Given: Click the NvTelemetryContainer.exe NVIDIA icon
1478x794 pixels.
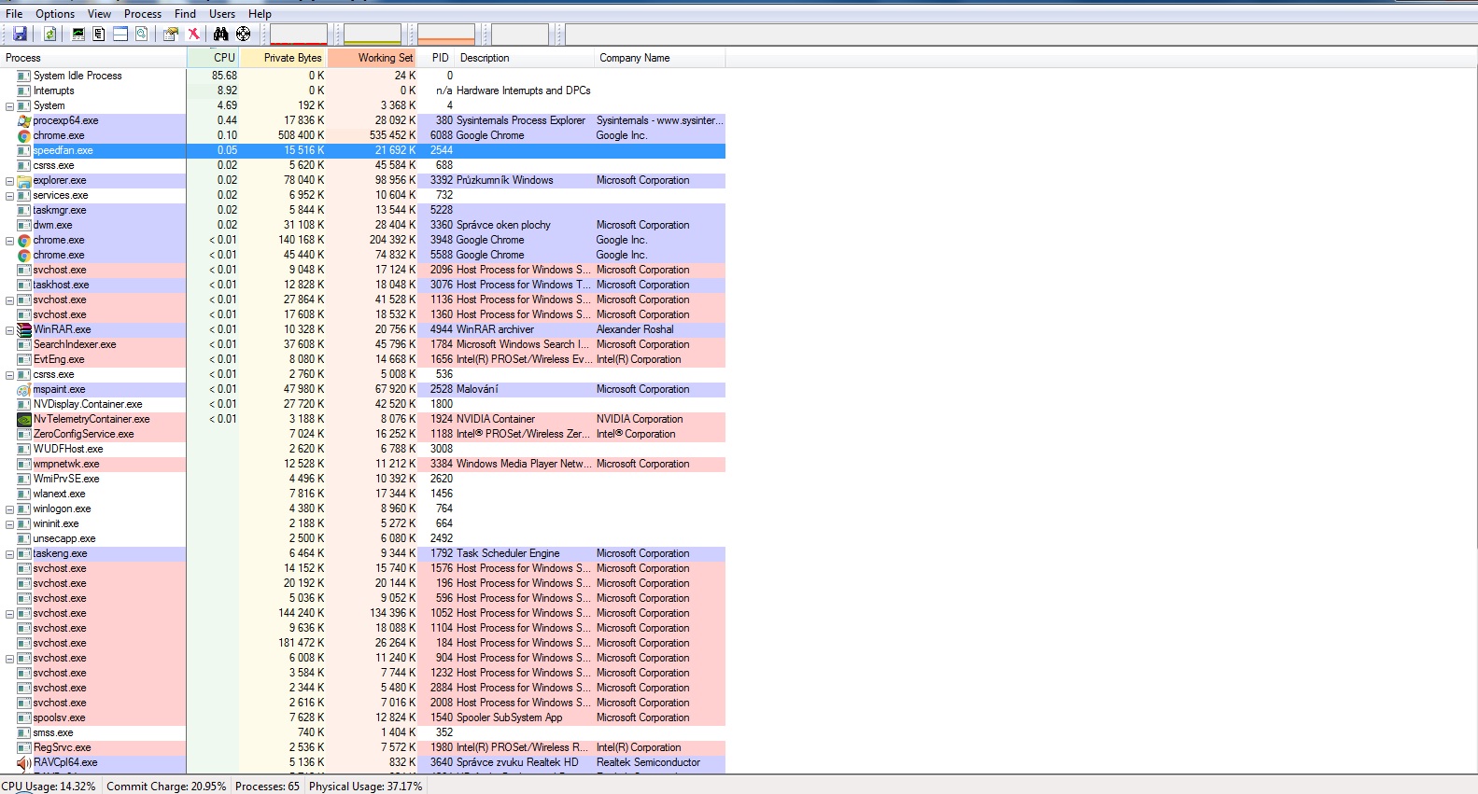Looking at the screenshot, I should (24, 419).
